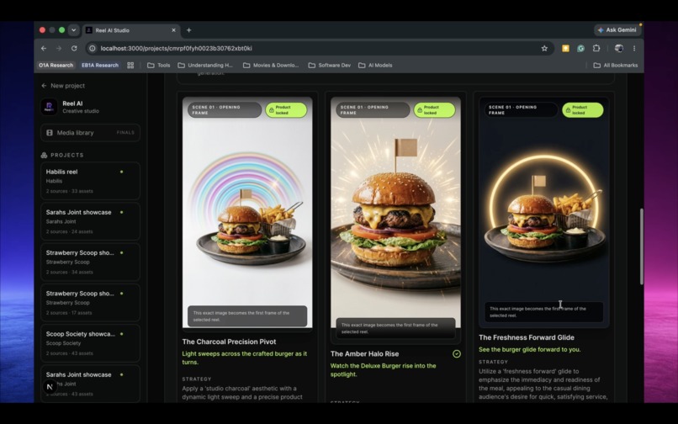Click the Ask Gemini button
The width and height of the screenshot is (678, 424).
[x=617, y=29]
